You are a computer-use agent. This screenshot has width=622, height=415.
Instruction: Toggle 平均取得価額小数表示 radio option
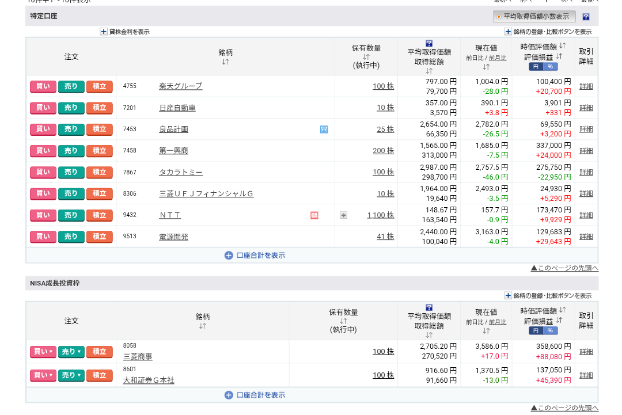point(499,17)
